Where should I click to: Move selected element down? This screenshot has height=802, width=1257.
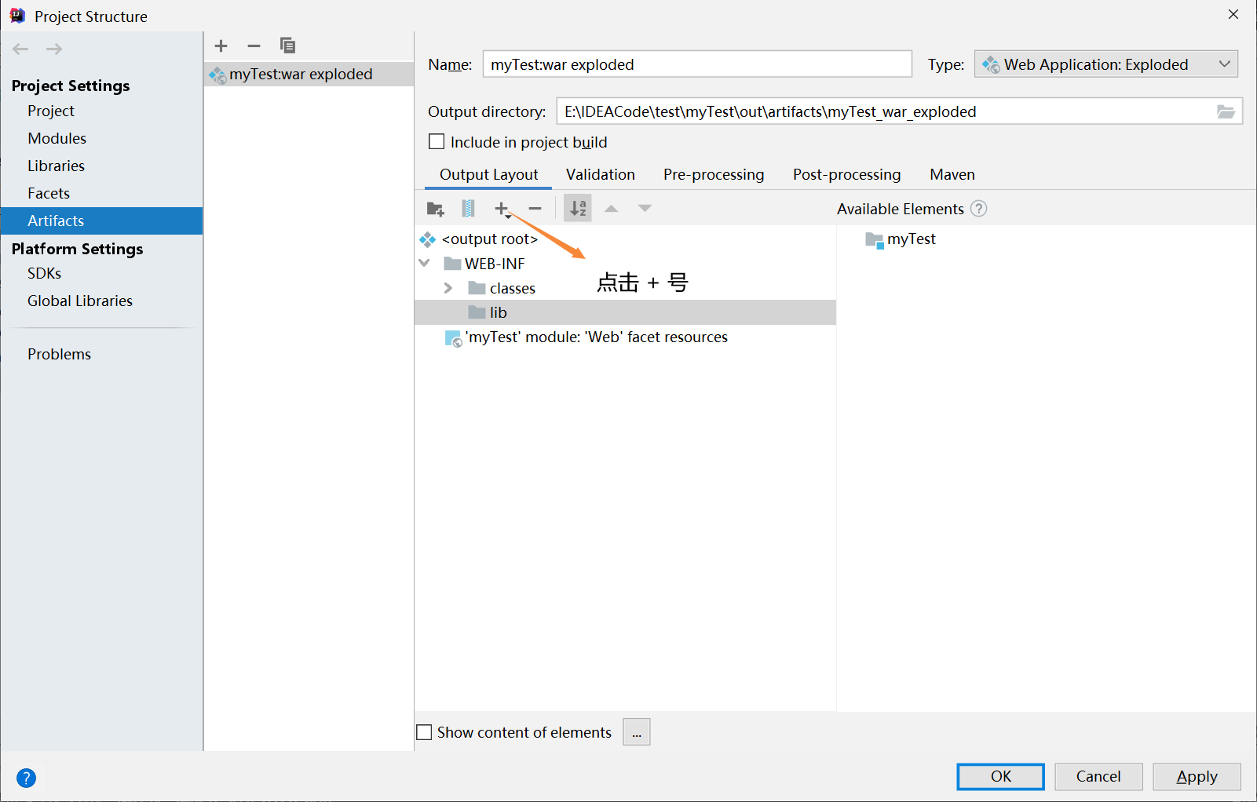point(645,209)
